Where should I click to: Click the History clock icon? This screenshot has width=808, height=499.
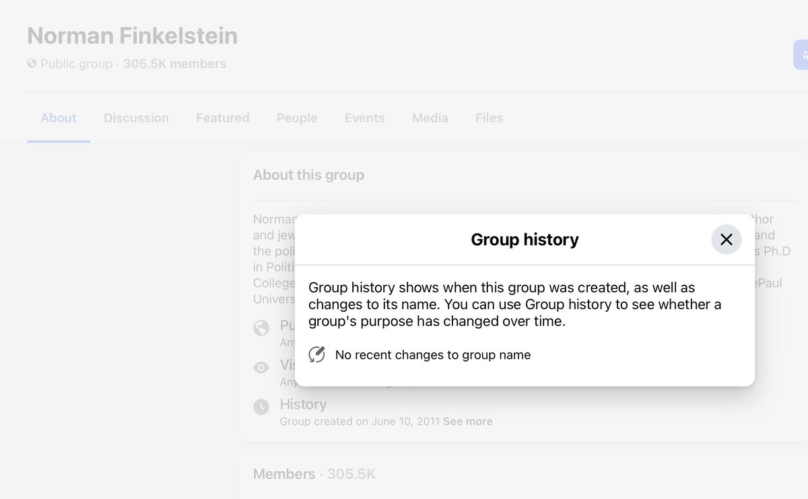click(x=261, y=407)
